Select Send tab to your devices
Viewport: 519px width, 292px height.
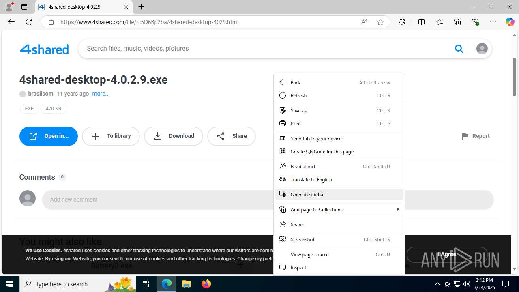(339, 138)
